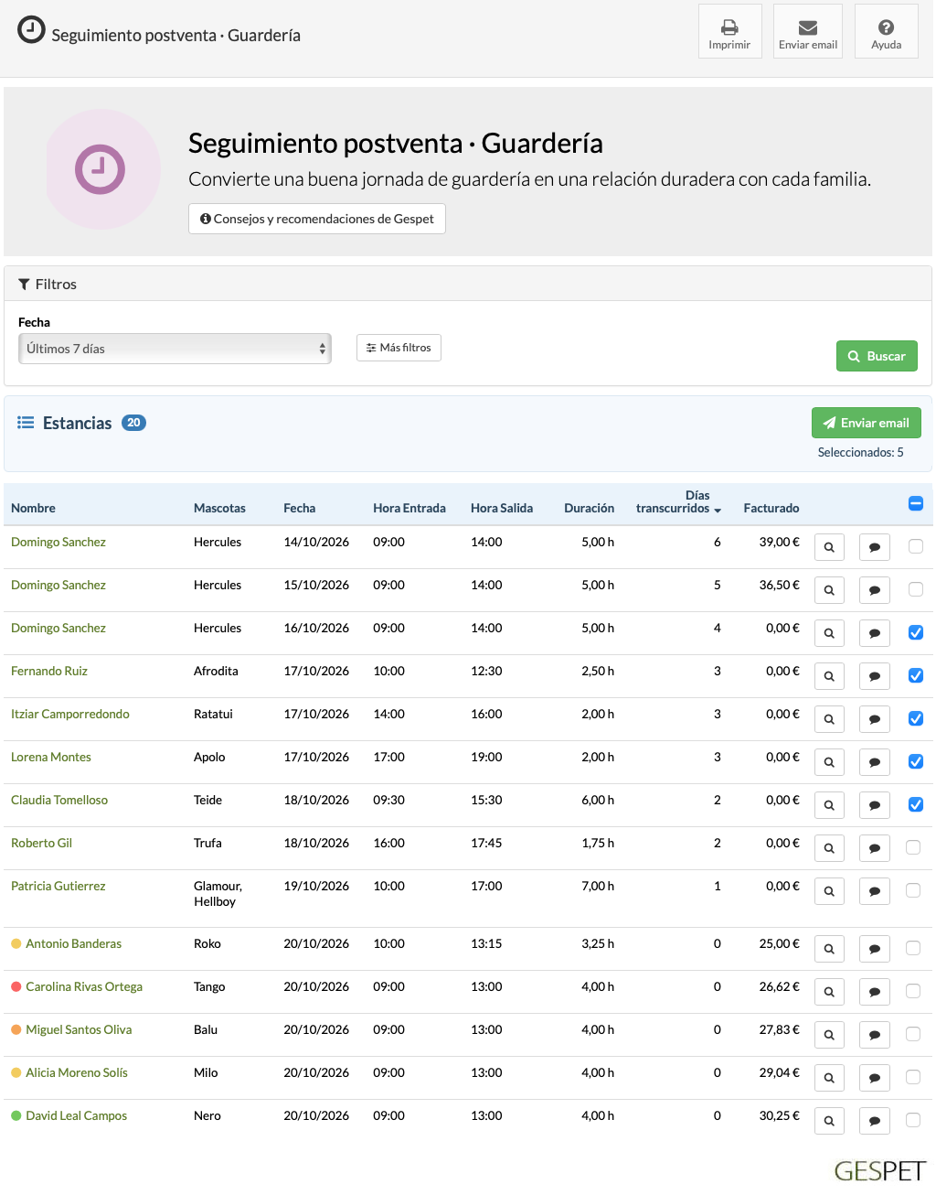This screenshot has width=936, height=1195.
Task: Open comment for Roberto Gil stay
Action: click(875, 848)
